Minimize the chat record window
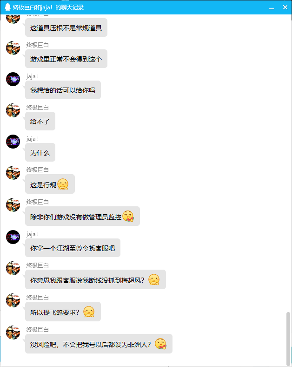This screenshot has height=367, width=292. pyautogui.click(x=272, y=7)
